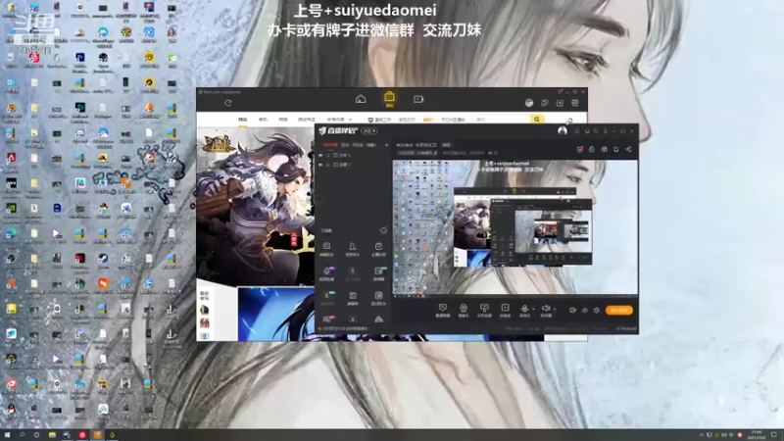Open the video section icon in WeGame header
The height and width of the screenshot is (441, 784).
(418, 99)
